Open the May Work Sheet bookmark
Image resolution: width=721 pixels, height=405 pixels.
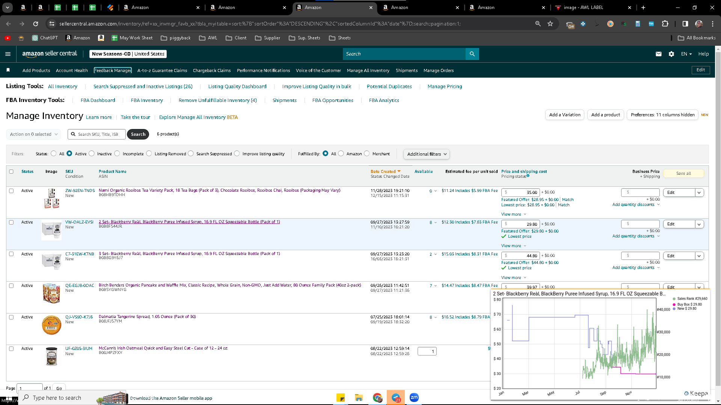tap(132, 38)
